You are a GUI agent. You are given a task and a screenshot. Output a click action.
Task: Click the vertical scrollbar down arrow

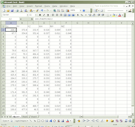(133, 114)
